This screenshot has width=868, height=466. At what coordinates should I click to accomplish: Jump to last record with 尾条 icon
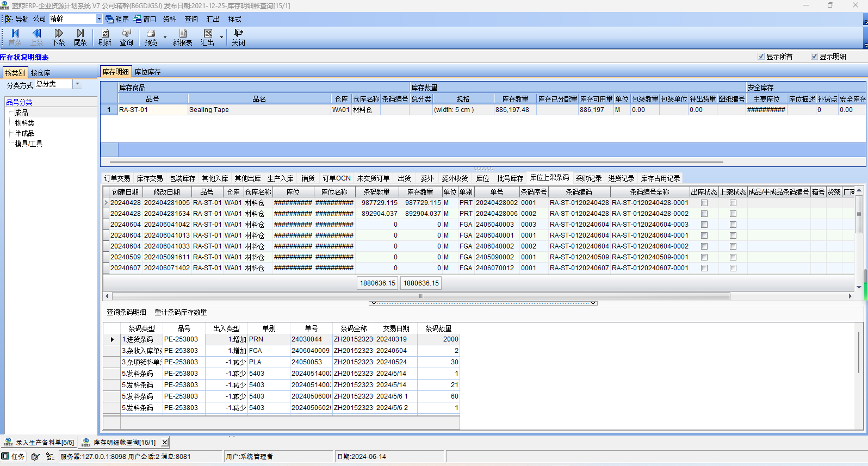point(80,37)
